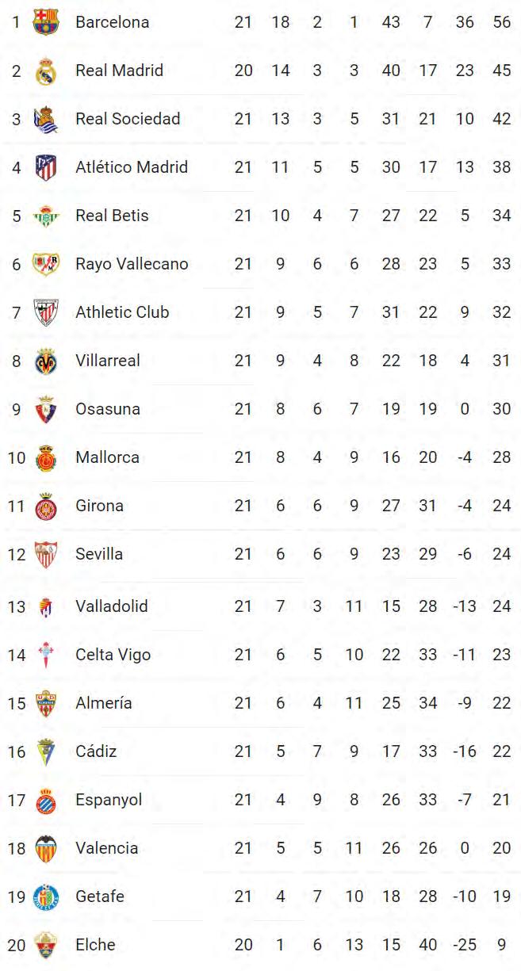Click the Real Betis crest
Viewport: 521px width, 971px height.
[46, 216]
